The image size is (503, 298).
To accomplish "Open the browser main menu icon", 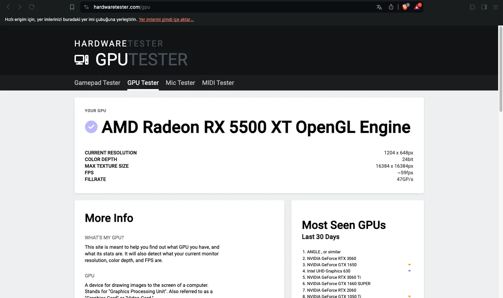I will [496, 7].
